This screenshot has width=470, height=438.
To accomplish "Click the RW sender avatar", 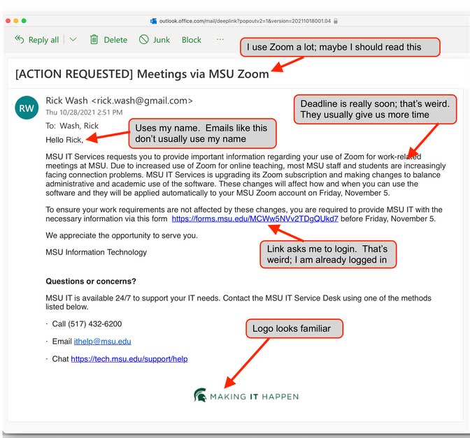I will [27, 108].
